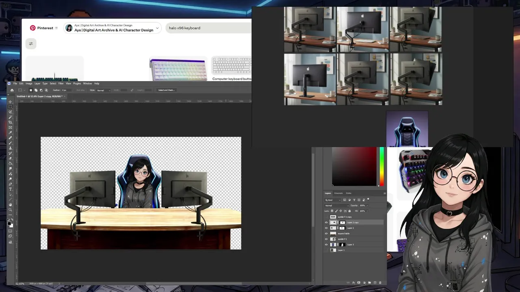Open the layer blend mode Normal dropdown

[337, 206]
